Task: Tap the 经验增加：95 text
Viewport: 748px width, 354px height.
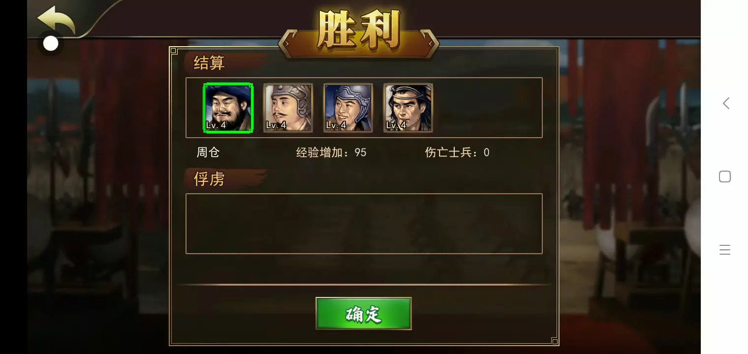Action: [331, 152]
